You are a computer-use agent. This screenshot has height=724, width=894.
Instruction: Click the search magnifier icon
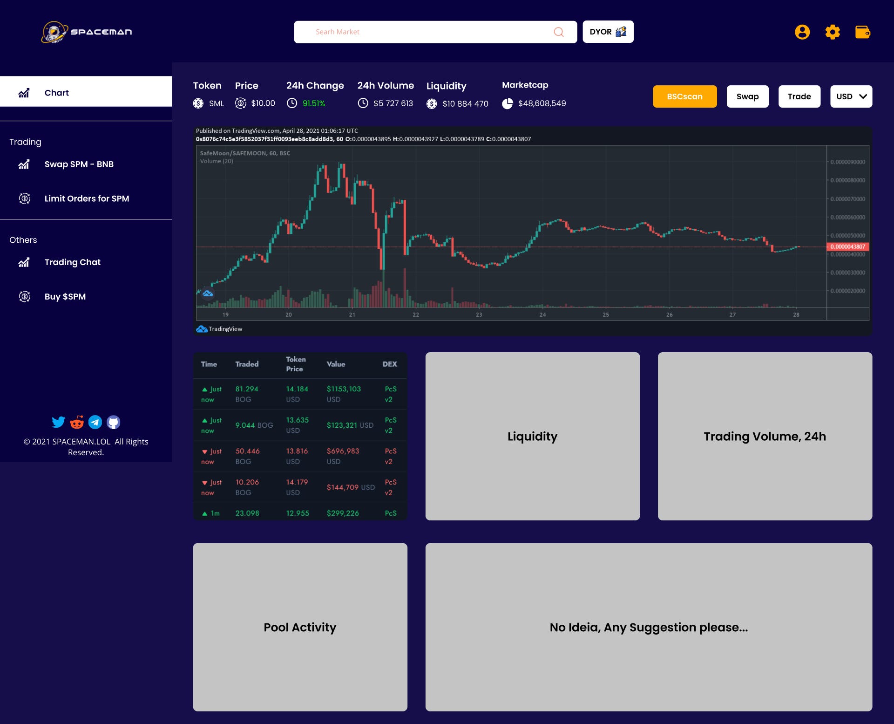pos(559,32)
